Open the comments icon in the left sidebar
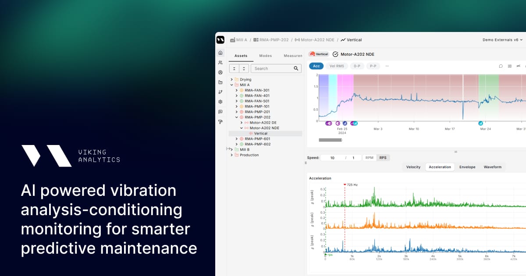 click(x=220, y=111)
